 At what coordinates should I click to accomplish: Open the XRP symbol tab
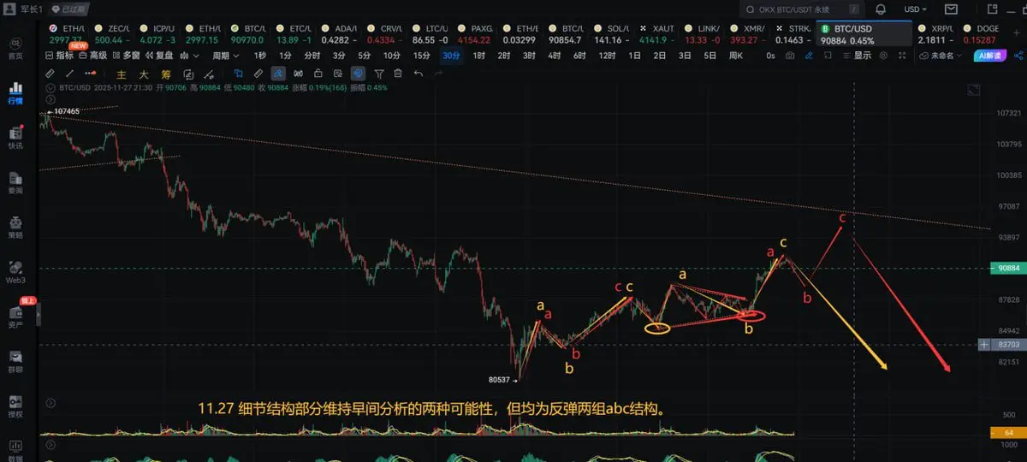935,34
